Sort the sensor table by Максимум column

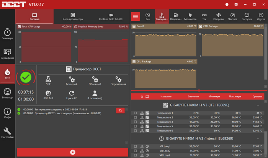[235, 97]
